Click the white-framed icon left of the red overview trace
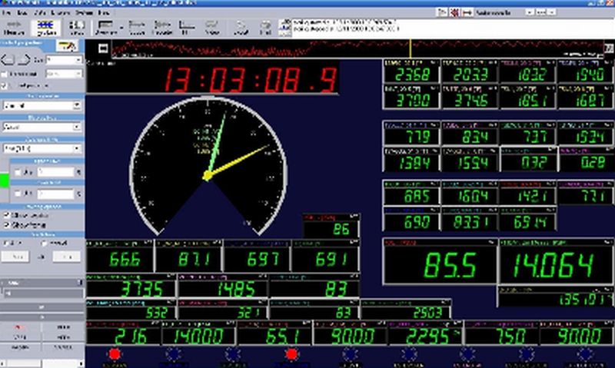 (103, 48)
